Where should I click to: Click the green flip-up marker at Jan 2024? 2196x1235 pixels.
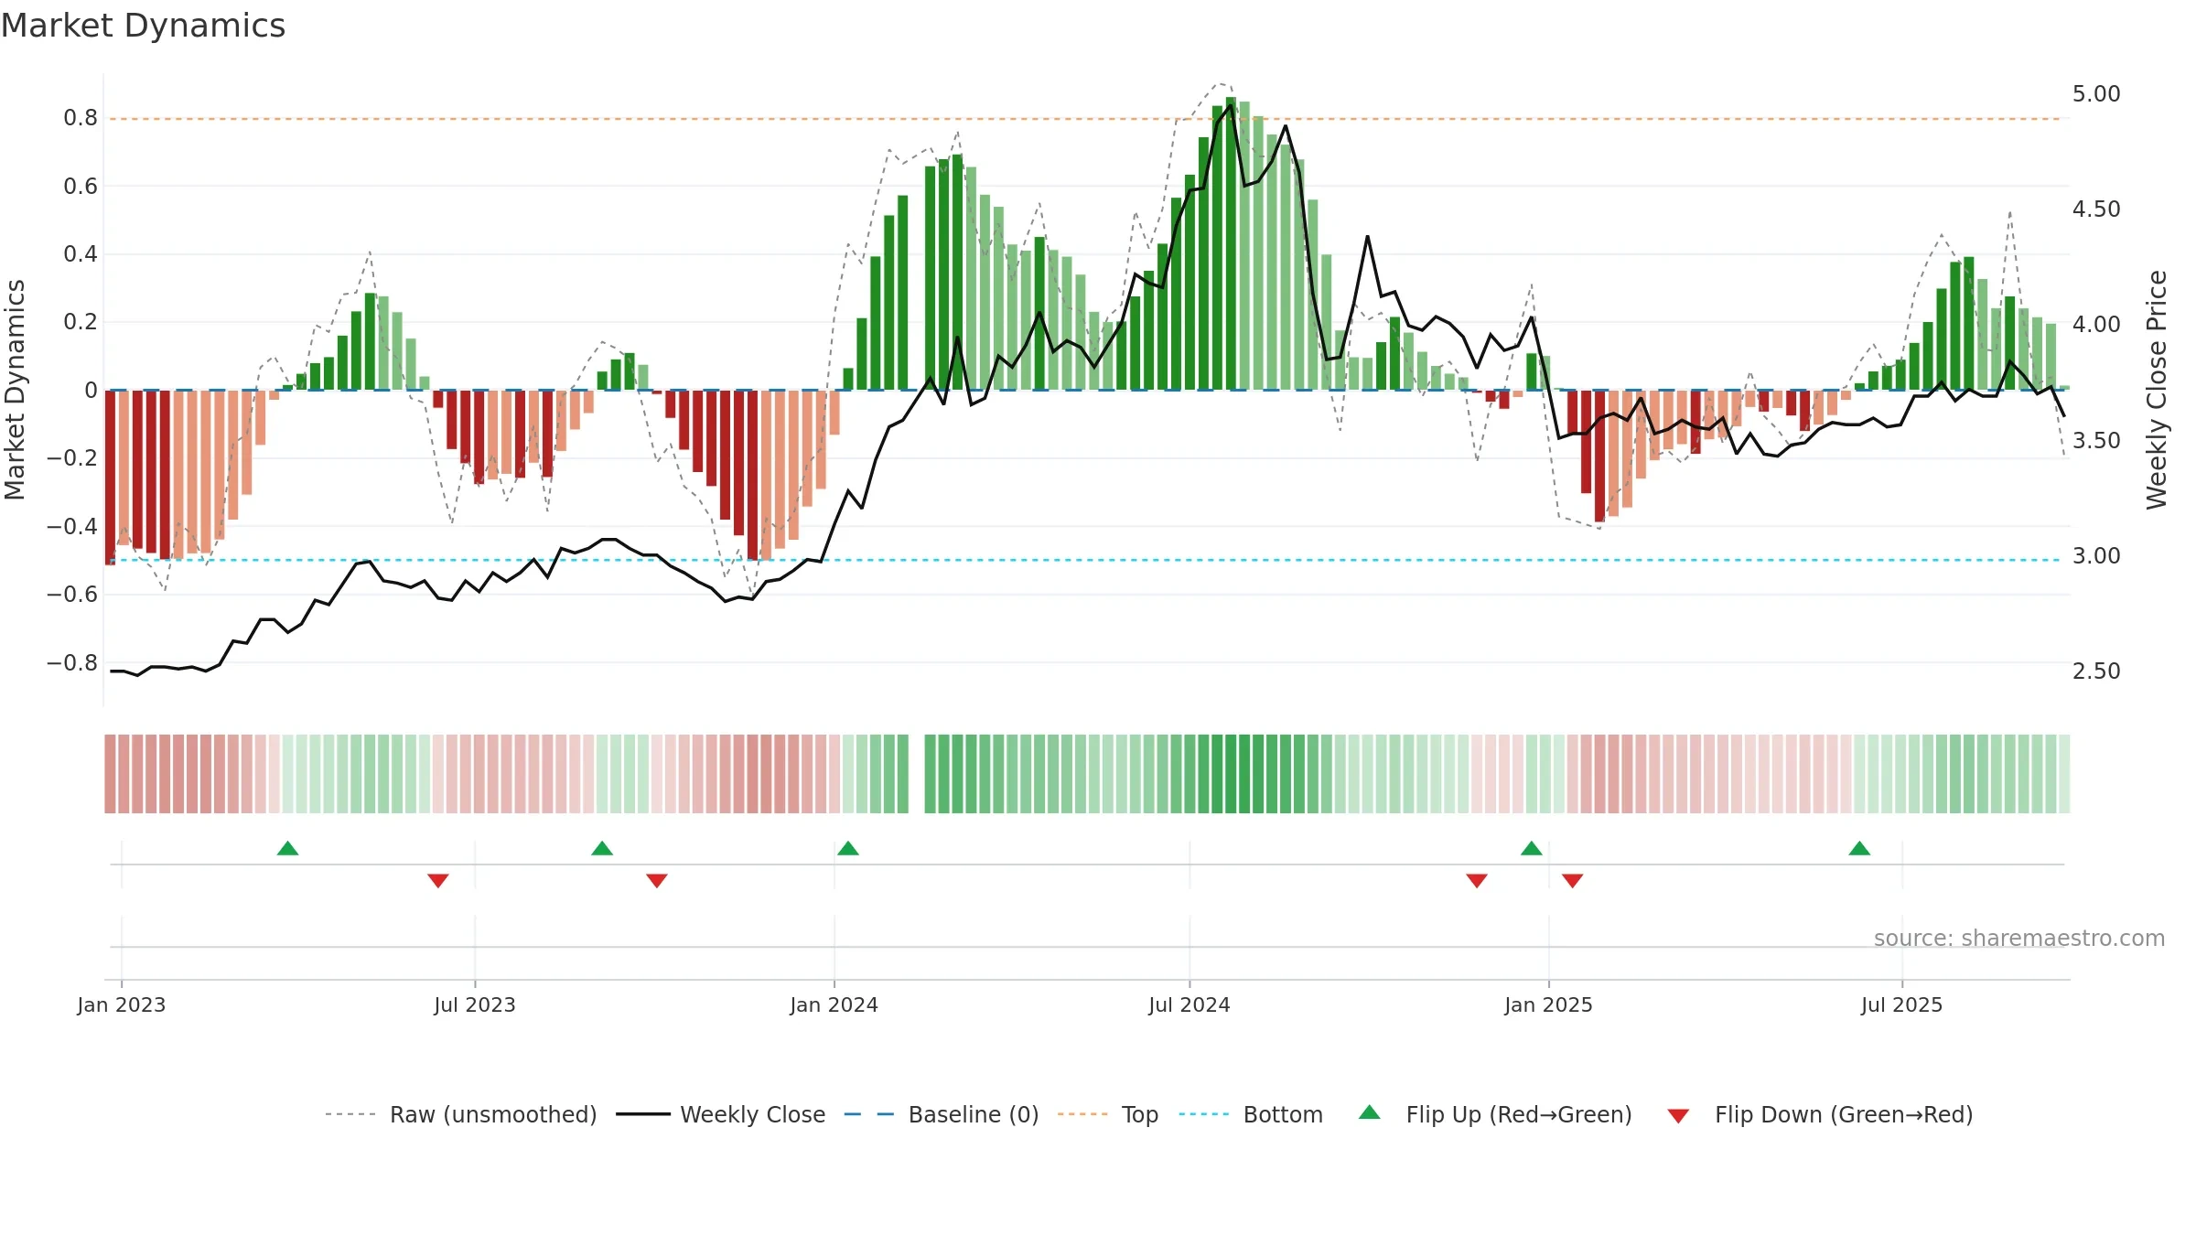tap(847, 848)
